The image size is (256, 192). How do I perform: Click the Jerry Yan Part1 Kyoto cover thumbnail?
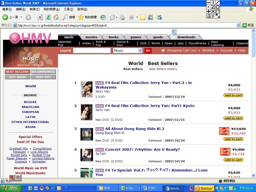(87, 112)
